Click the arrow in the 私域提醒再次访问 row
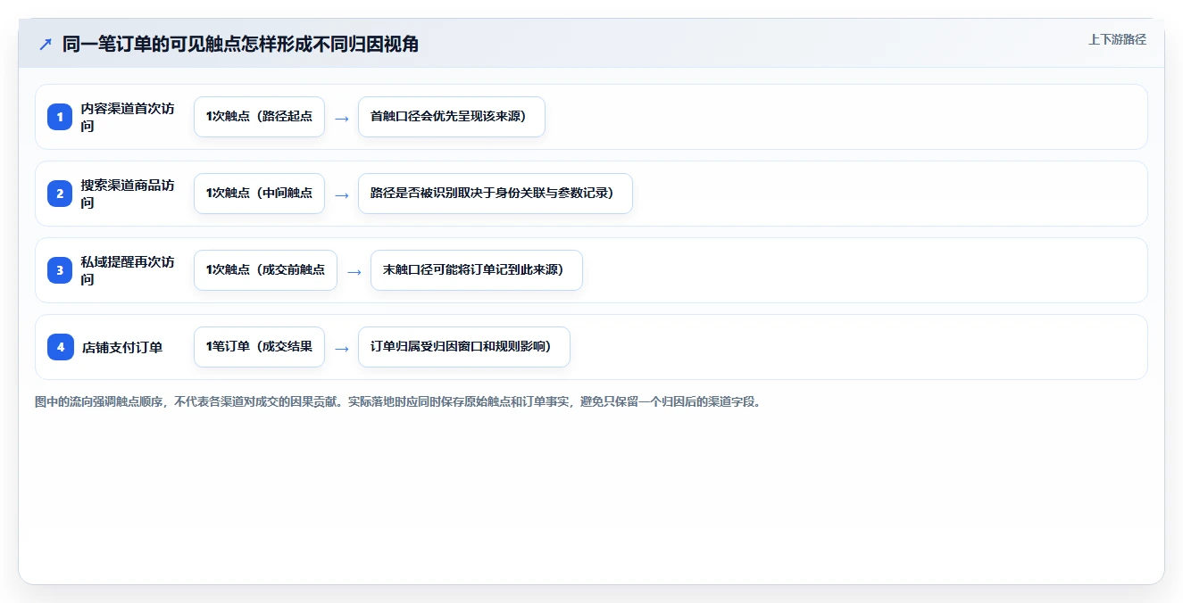Viewport: 1183px width, 603px height. pyautogui.click(x=354, y=271)
